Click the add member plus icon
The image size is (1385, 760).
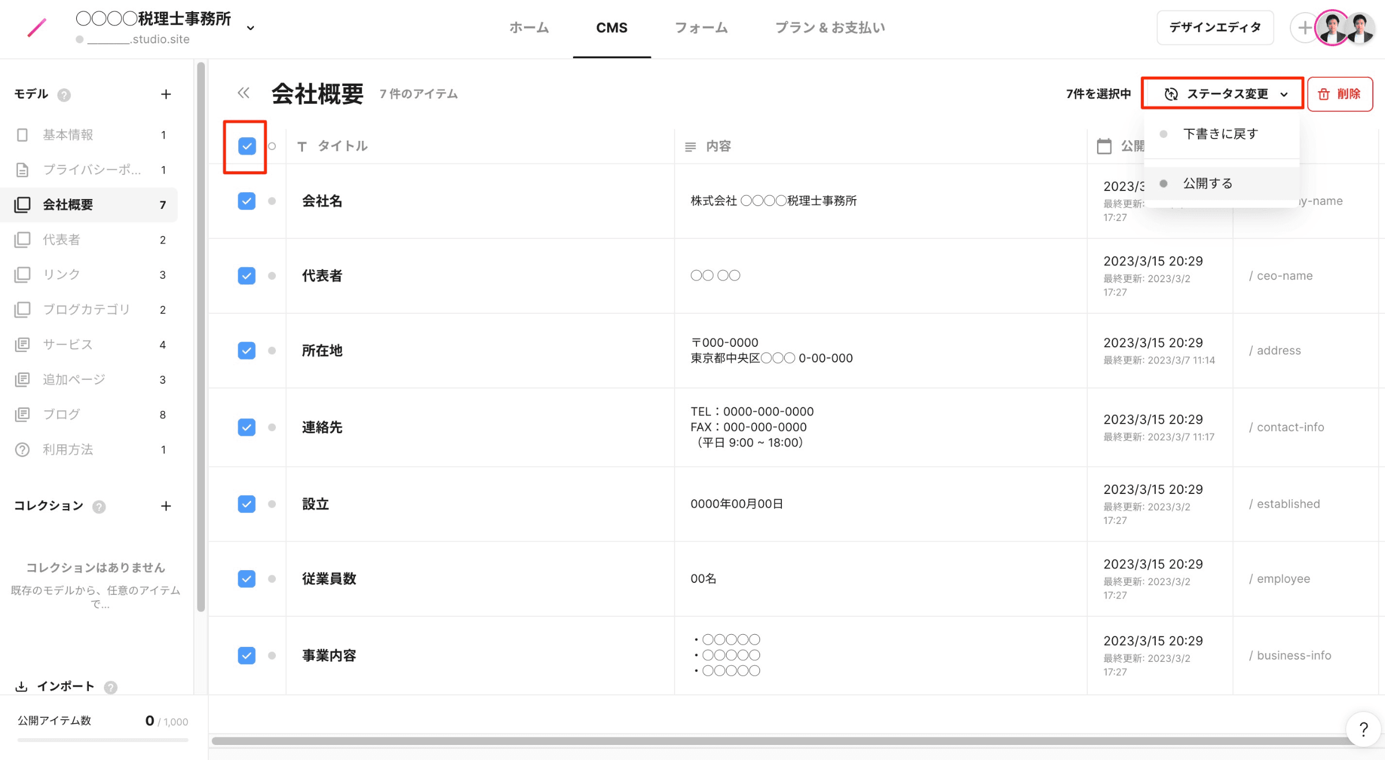click(x=1304, y=27)
